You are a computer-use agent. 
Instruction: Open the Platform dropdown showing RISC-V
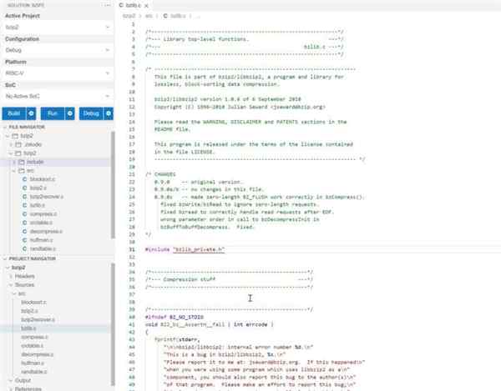coord(57,73)
